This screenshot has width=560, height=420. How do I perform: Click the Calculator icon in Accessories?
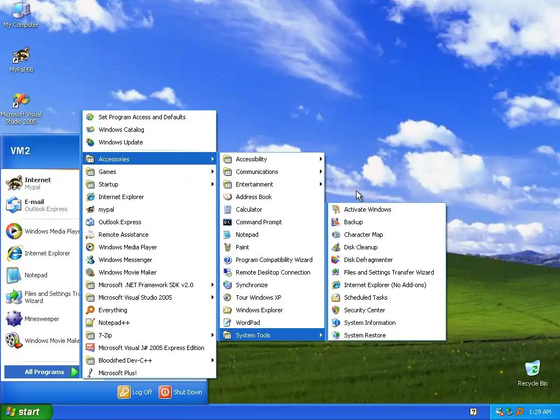[227, 209]
